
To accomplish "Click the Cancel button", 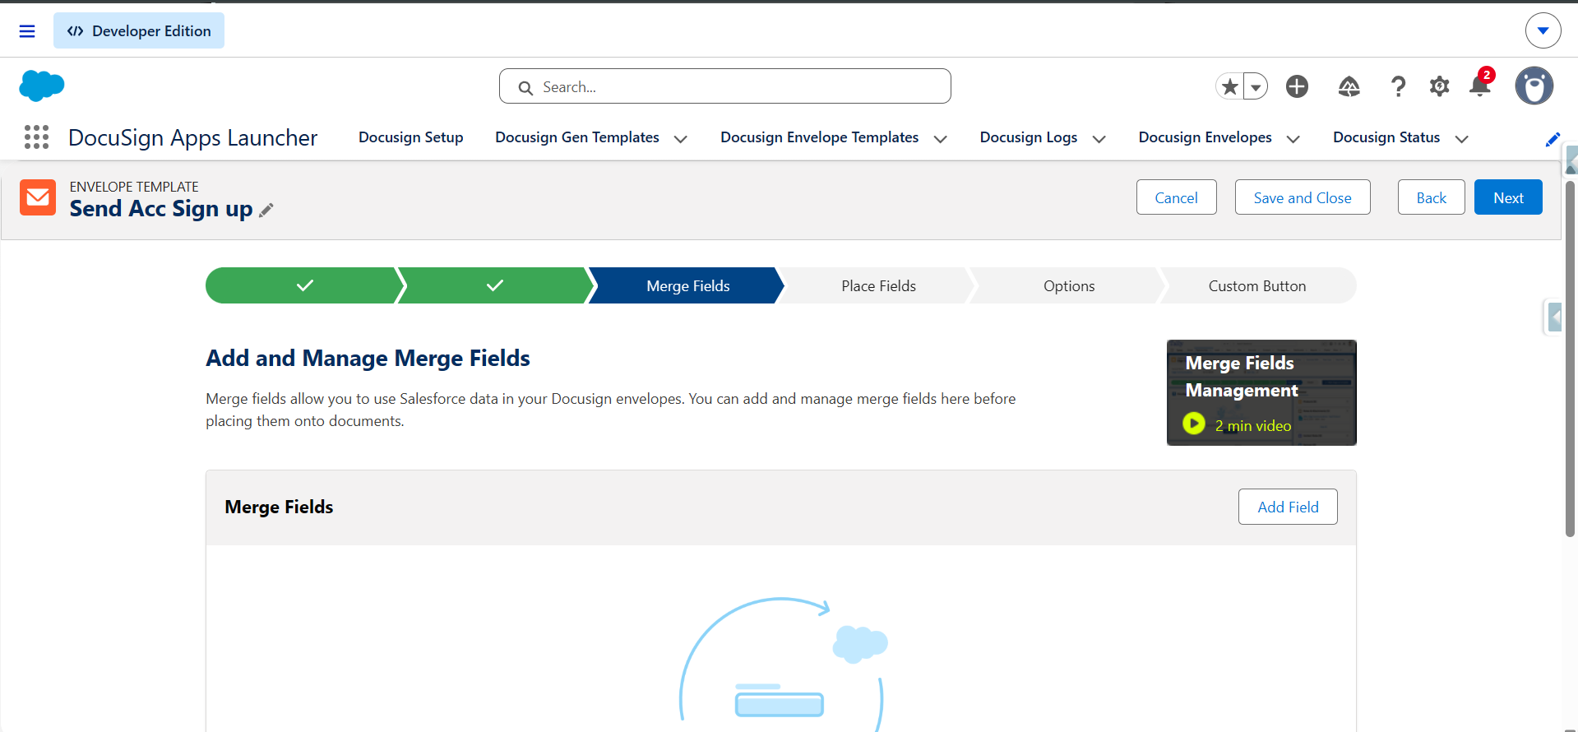I will [x=1176, y=197].
